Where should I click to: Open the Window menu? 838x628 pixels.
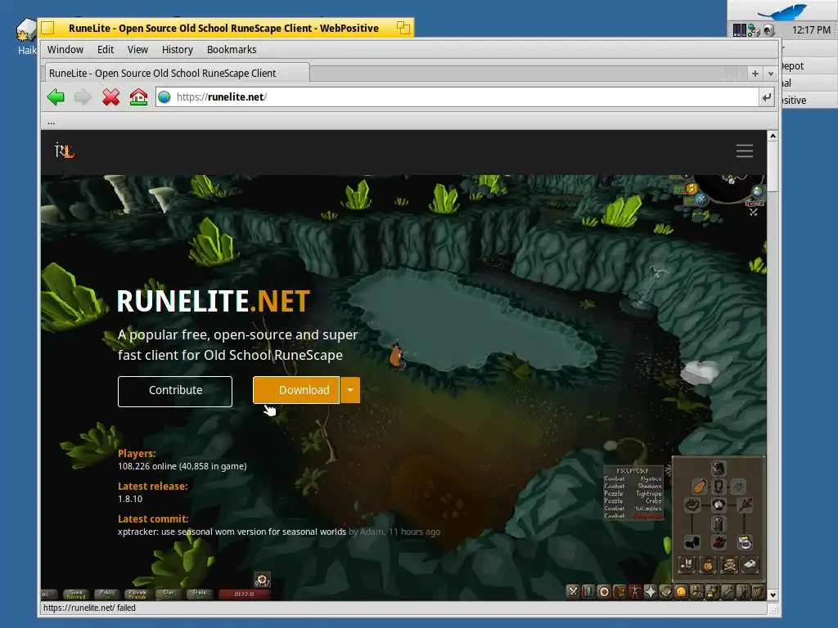click(65, 50)
